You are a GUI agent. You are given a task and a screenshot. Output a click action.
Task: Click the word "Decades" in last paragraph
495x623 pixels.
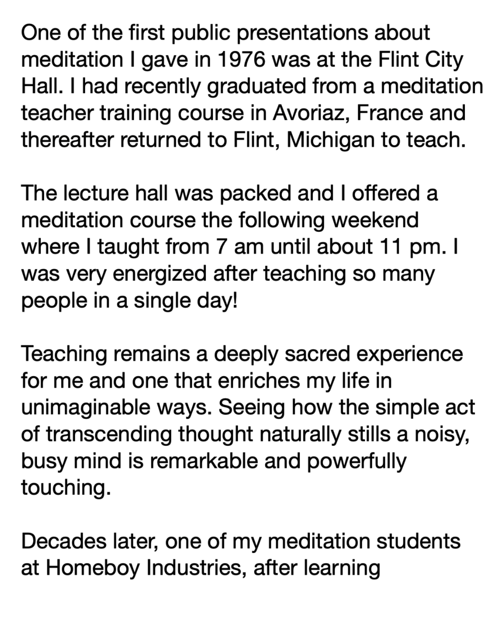64,541
